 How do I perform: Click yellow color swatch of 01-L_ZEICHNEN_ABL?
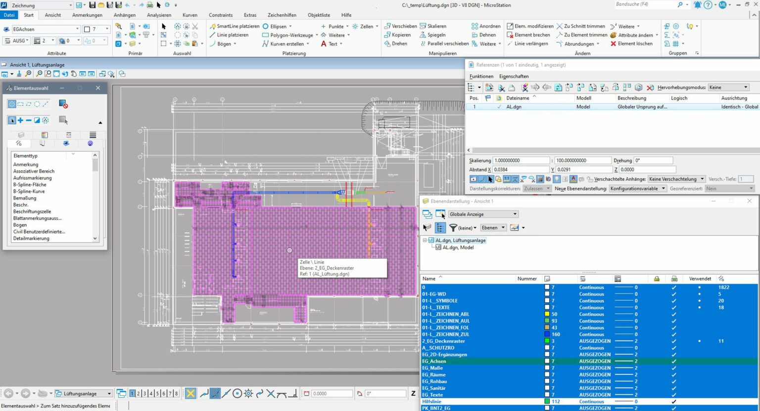point(547,314)
